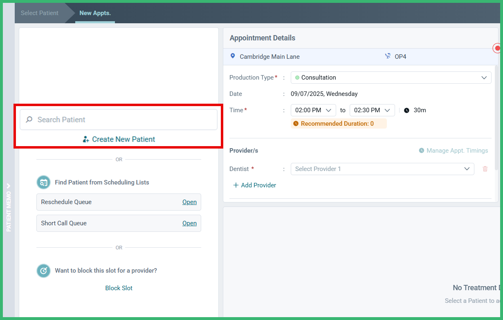Click the red recording indicator near Appointment Details

(497, 48)
